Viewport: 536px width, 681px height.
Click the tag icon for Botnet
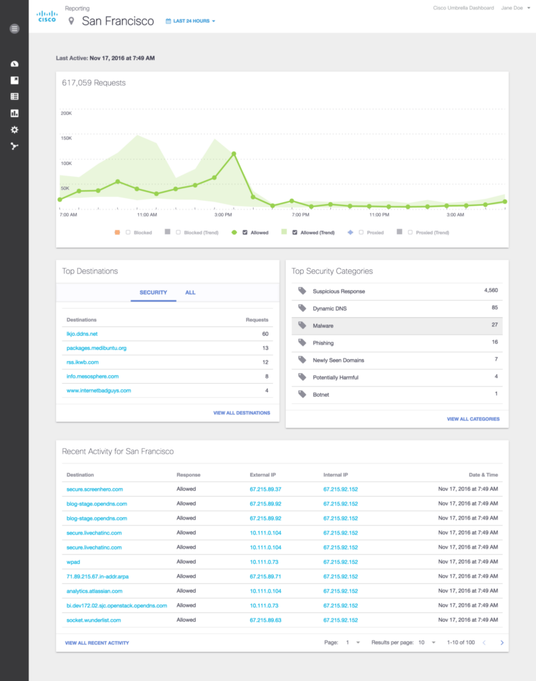click(x=302, y=394)
